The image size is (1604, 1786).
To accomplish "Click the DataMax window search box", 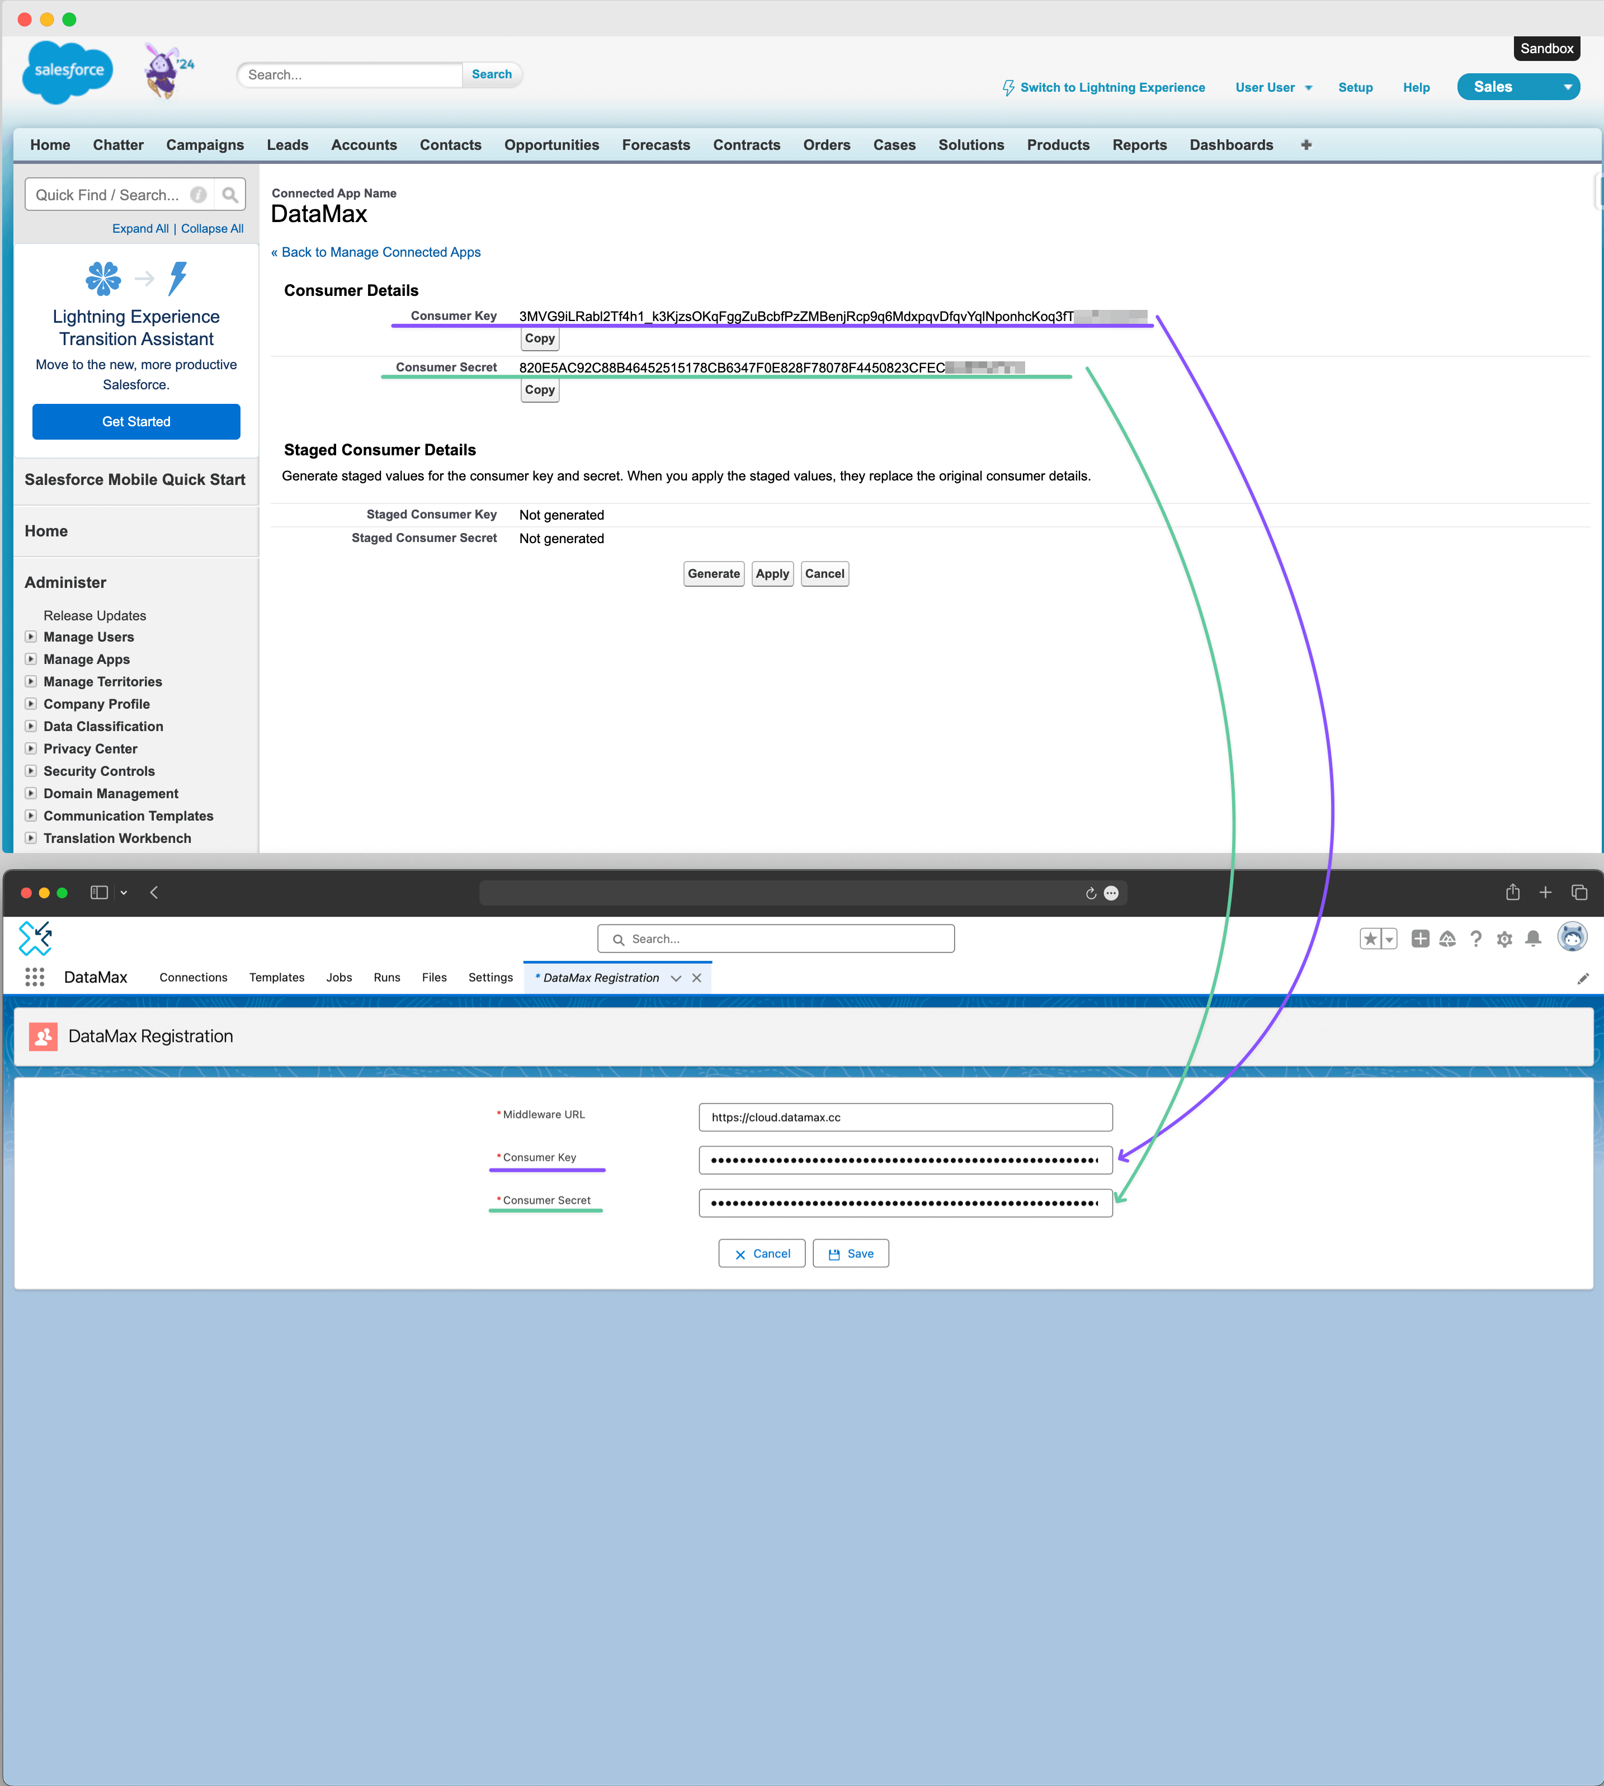I will pyautogui.click(x=776, y=939).
